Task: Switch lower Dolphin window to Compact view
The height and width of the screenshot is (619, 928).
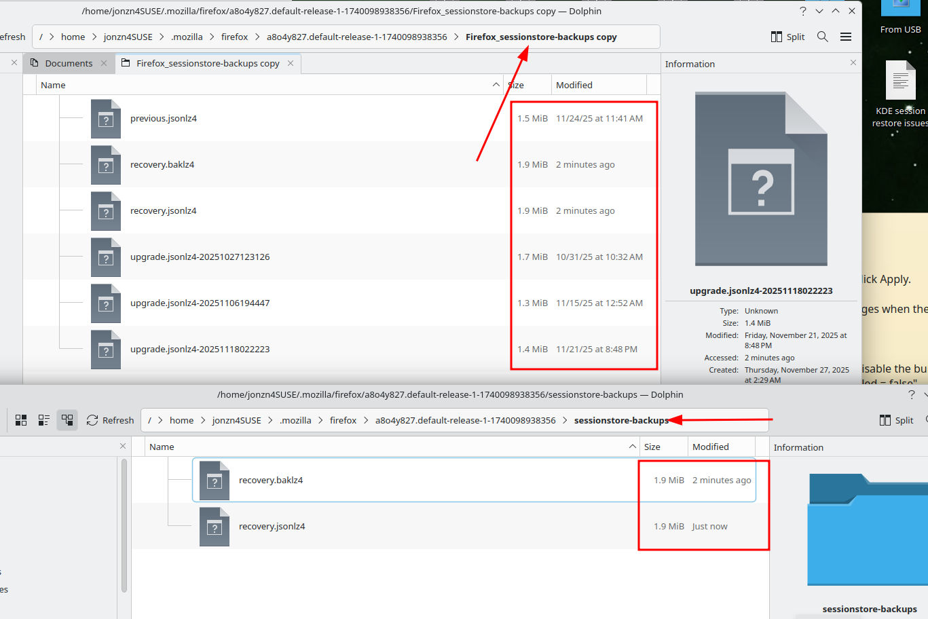Action: click(x=44, y=420)
